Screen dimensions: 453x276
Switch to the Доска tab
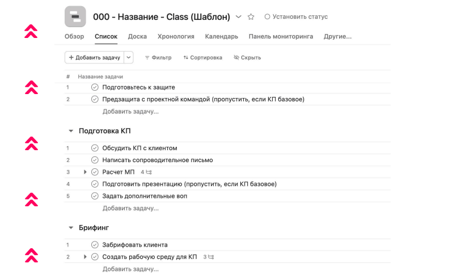point(137,36)
